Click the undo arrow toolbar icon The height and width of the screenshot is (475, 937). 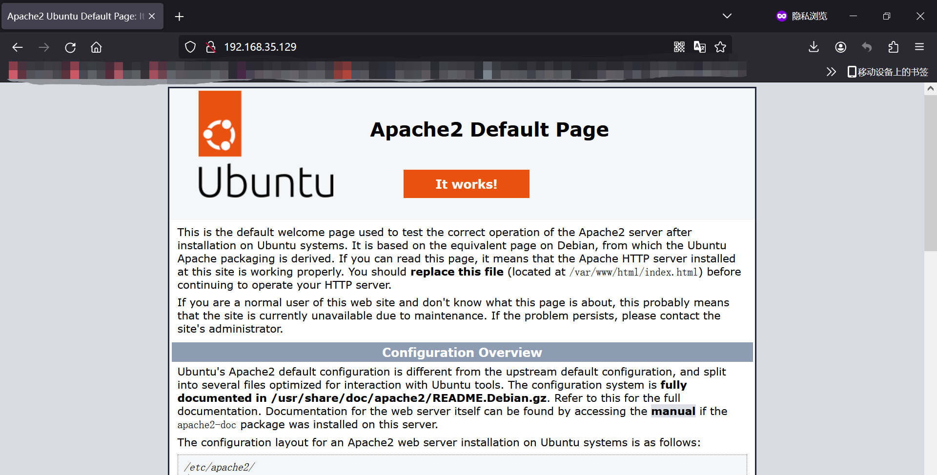(867, 47)
